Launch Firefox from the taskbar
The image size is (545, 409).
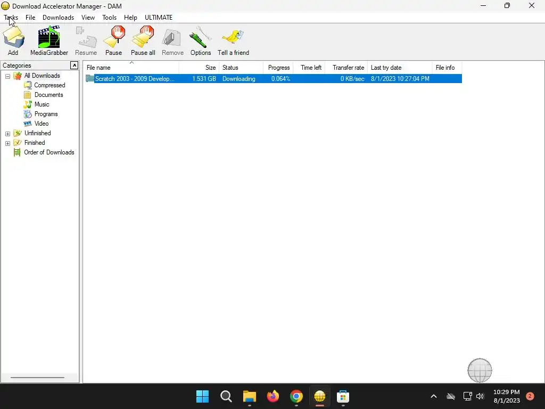coord(273,396)
